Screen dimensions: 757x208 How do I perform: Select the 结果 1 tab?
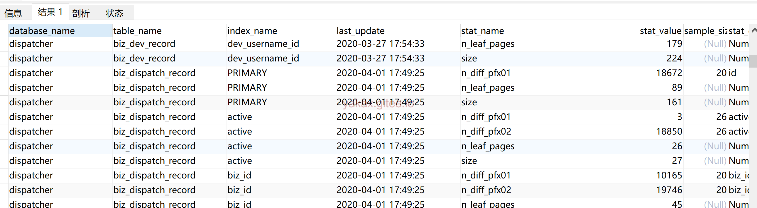point(50,12)
